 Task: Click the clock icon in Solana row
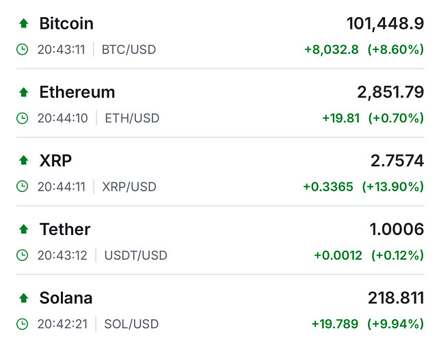[23, 324]
